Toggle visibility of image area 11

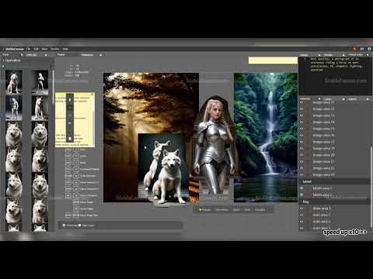point(302,102)
